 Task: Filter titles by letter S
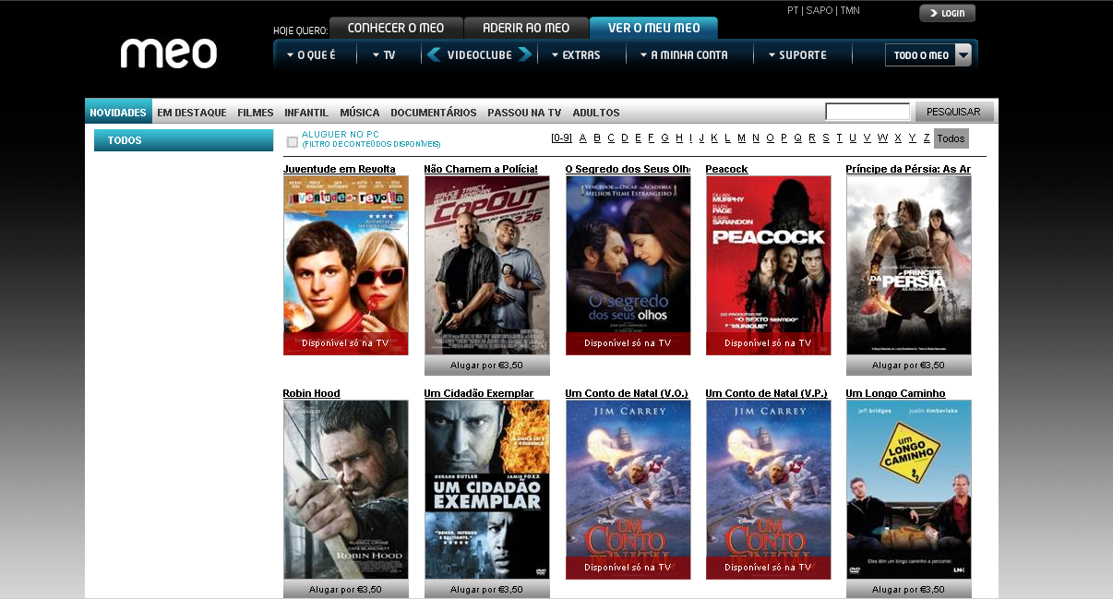point(825,138)
